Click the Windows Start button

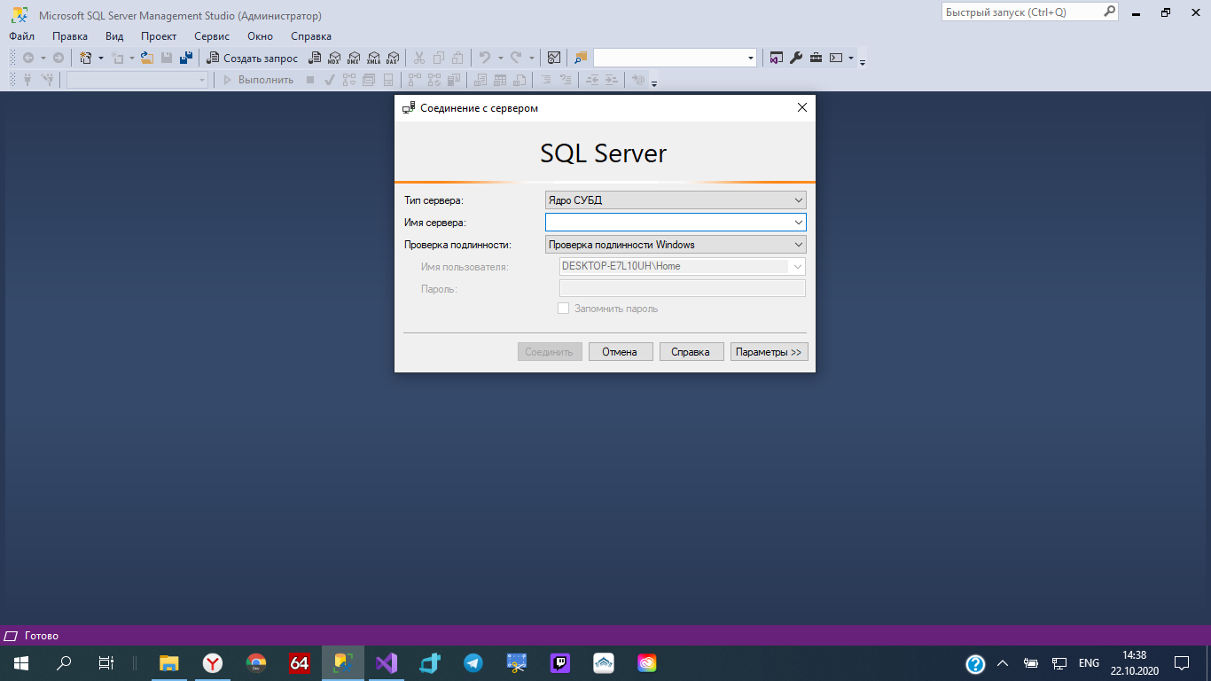(x=21, y=663)
